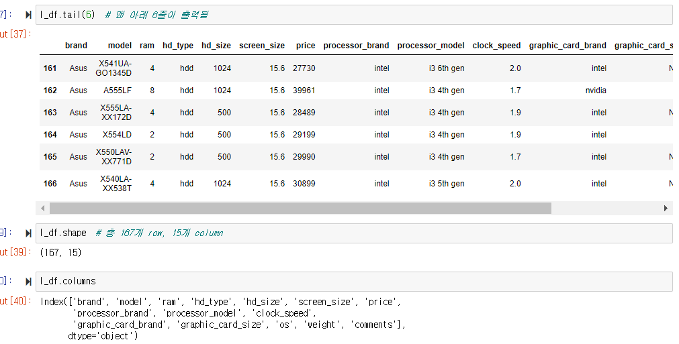
Task: Run the l_df.shape cell
Action: click(29, 233)
